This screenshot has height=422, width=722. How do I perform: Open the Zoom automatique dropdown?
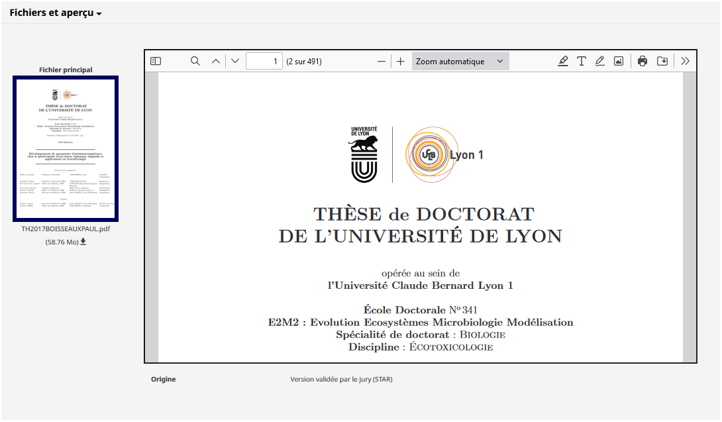click(460, 61)
